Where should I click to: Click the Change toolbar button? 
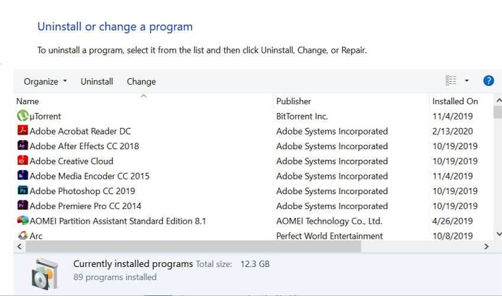click(x=141, y=82)
